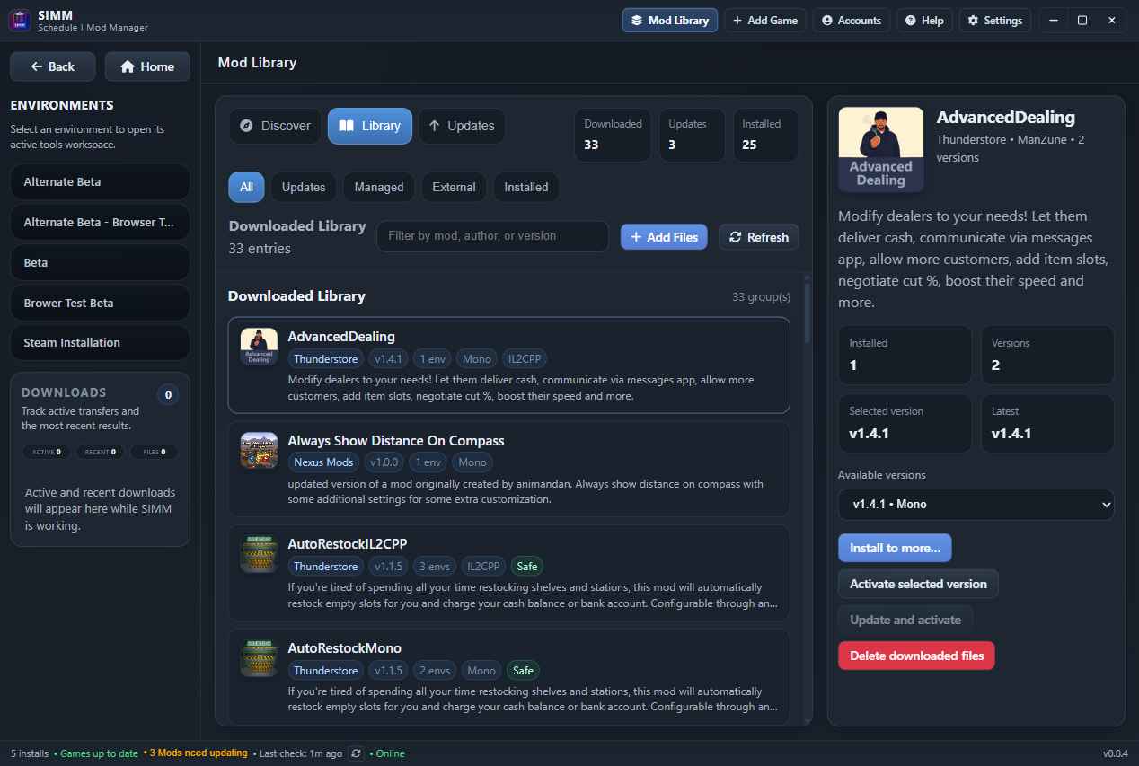Click Update and activate button

coord(905,620)
